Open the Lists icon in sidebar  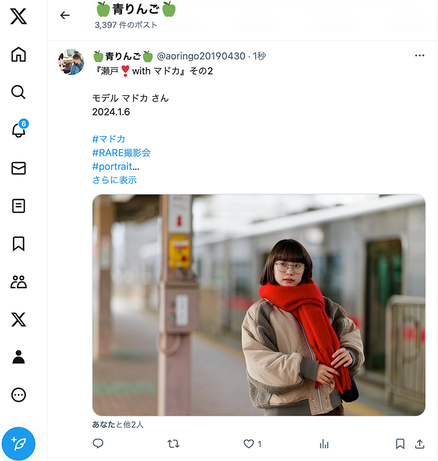[19, 206]
